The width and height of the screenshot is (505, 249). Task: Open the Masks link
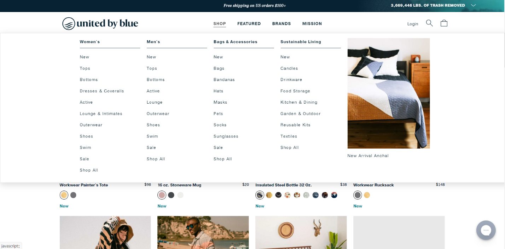(220, 102)
